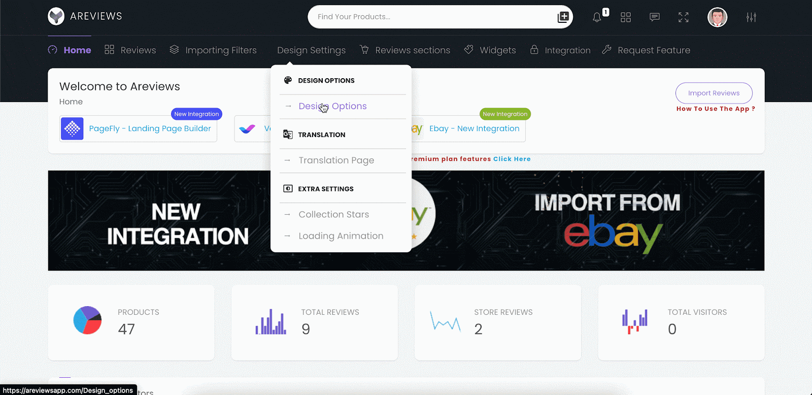Go to the Home tab

click(x=77, y=50)
